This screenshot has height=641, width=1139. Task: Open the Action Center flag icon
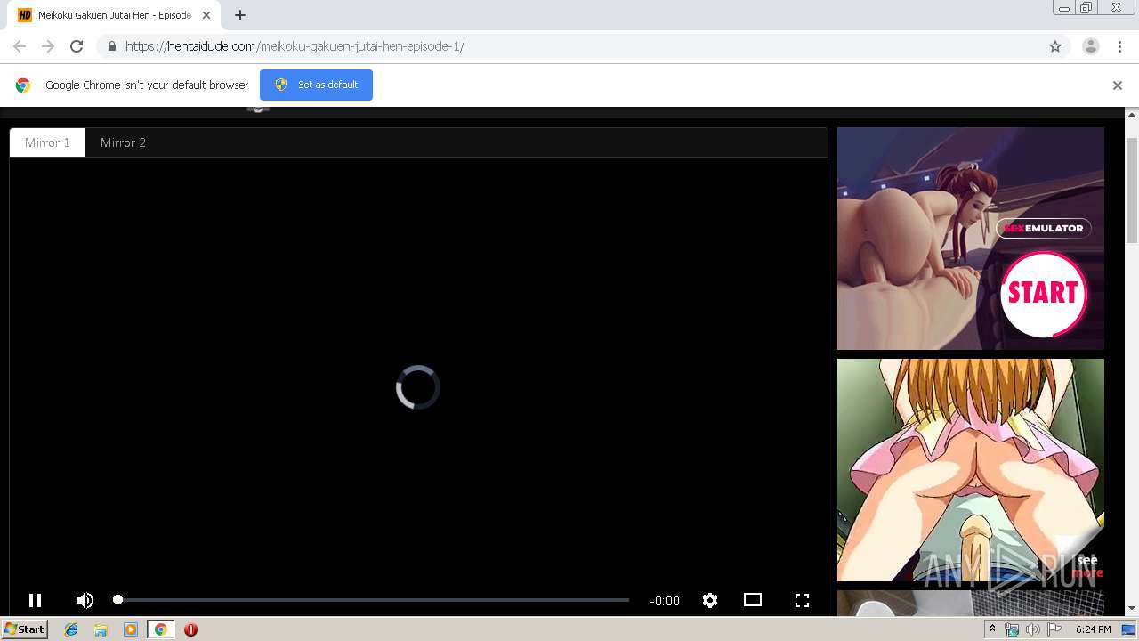coord(1054,629)
